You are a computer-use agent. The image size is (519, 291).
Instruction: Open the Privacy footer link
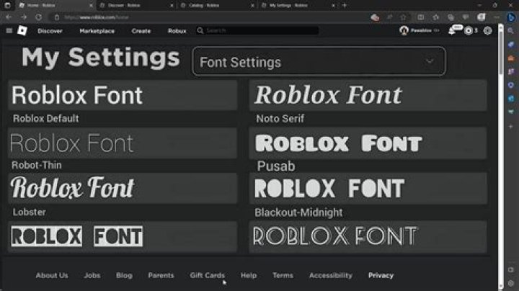click(x=381, y=275)
